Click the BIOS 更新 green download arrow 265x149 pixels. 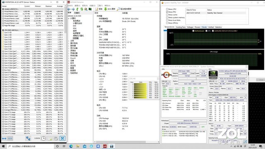pyautogui.click(x=106, y=9)
